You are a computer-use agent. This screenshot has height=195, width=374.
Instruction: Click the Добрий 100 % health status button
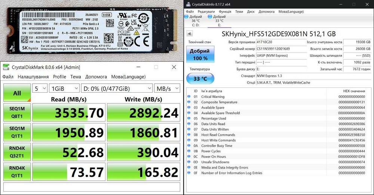(200, 54)
